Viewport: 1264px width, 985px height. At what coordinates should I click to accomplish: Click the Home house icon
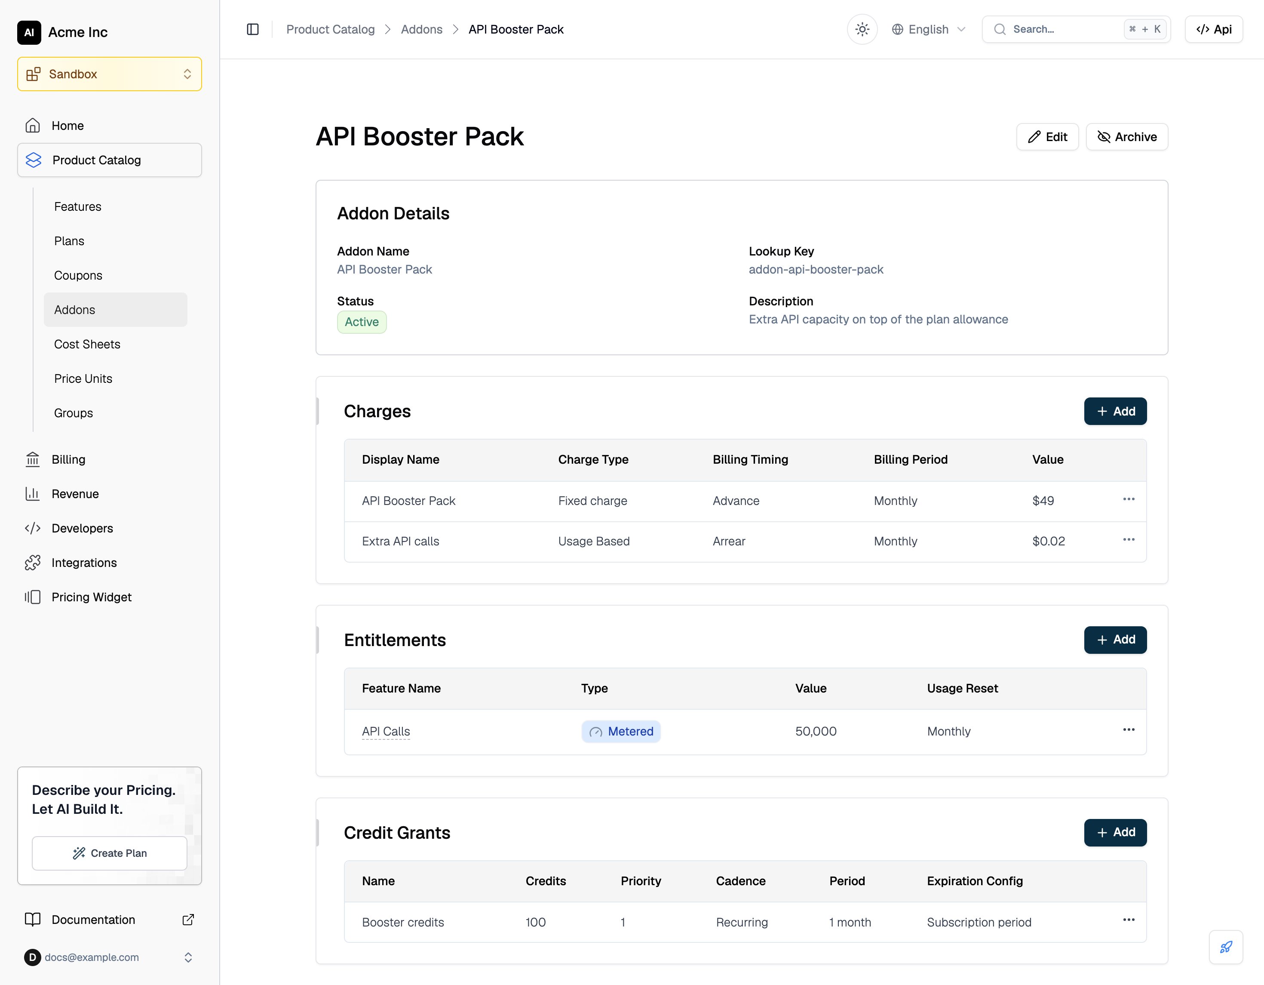(33, 126)
